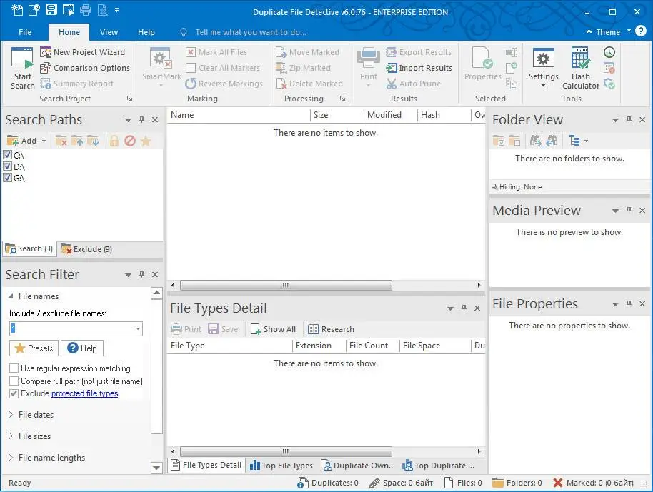This screenshot has width=653, height=492.
Task: Click the Save icon in the title bar
Action: pyautogui.click(x=51, y=10)
